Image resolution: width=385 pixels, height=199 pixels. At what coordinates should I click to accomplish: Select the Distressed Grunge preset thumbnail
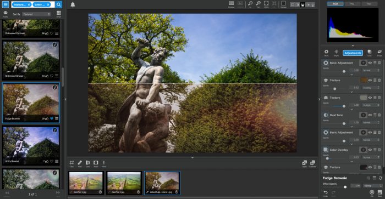[31, 60]
